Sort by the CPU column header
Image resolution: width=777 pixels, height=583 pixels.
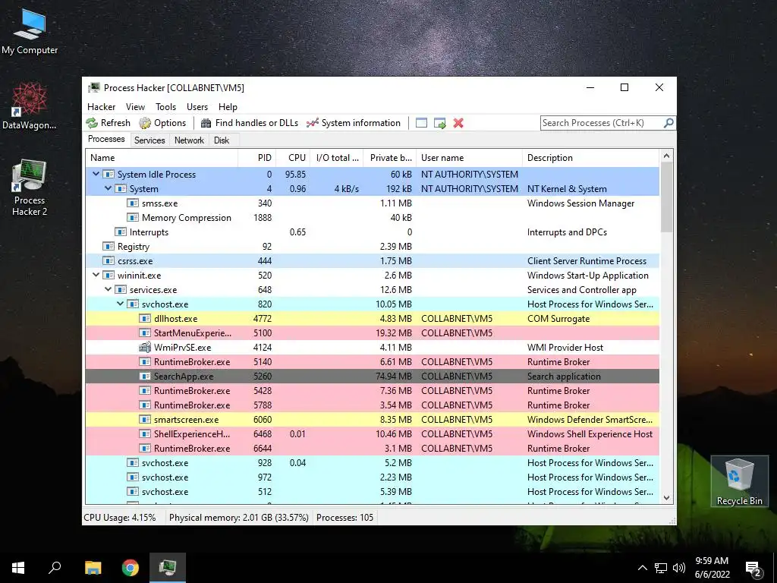pyautogui.click(x=294, y=158)
